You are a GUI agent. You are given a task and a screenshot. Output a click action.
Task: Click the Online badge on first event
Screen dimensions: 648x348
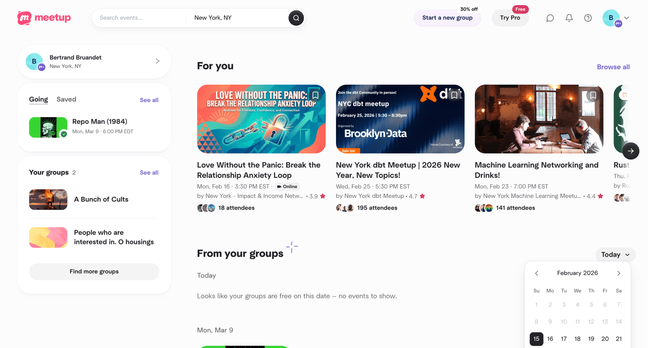click(x=287, y=186)
